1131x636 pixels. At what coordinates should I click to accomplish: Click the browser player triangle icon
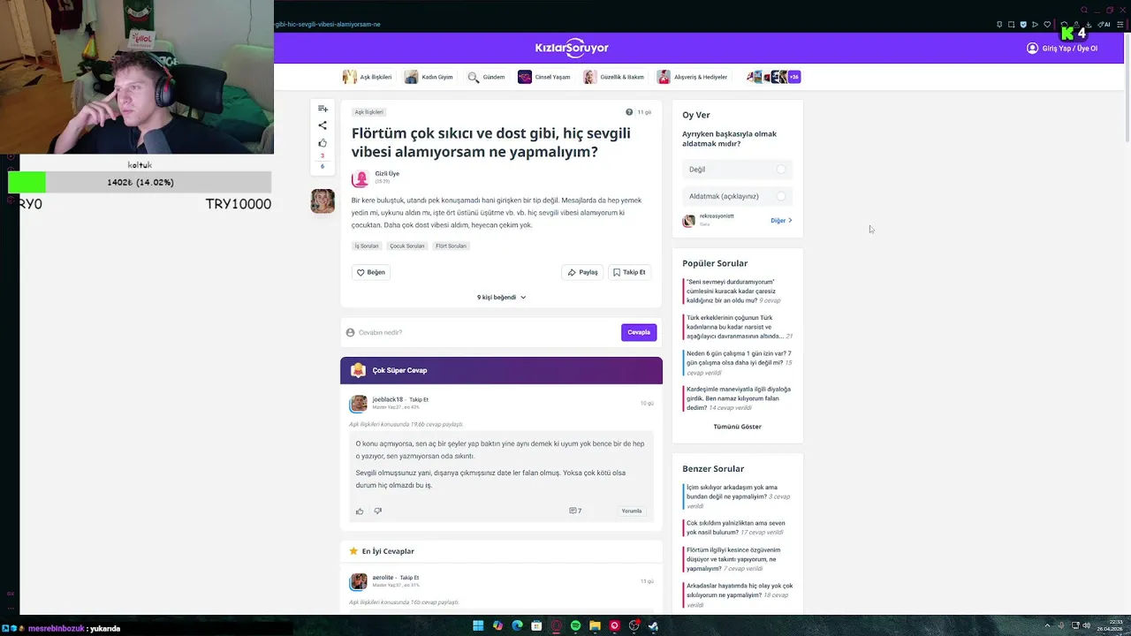(1035, 25)
